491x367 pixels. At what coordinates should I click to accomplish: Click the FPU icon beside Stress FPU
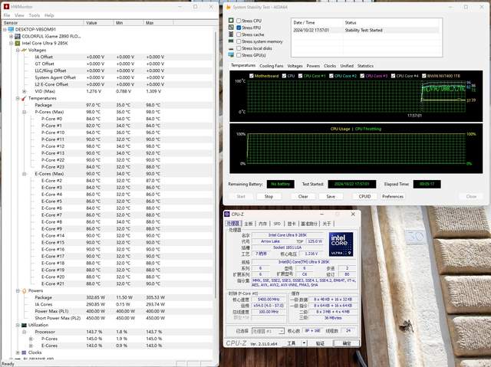coord(231,28)
